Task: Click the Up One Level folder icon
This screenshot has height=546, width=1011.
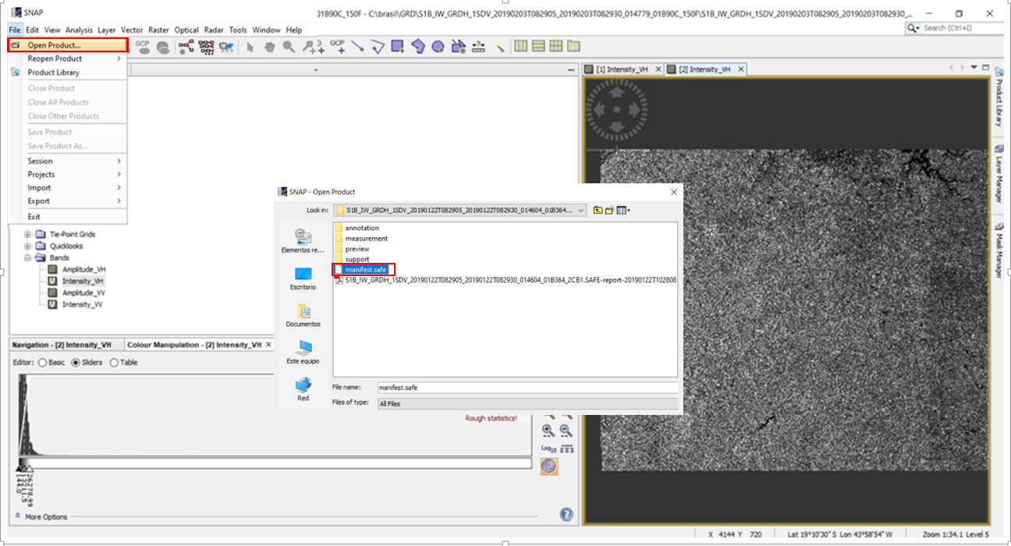Action: tap(598, 210)
